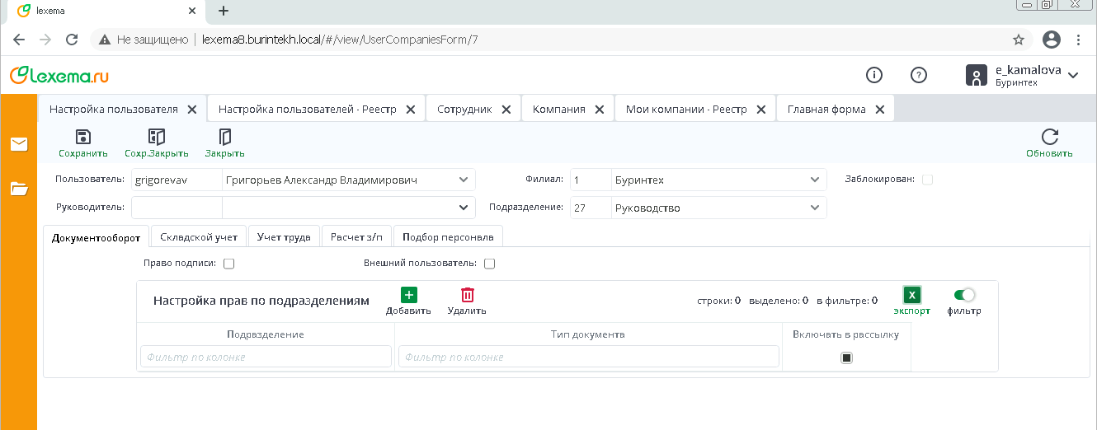Switch to the Складской учет tab

click(199, 237)
